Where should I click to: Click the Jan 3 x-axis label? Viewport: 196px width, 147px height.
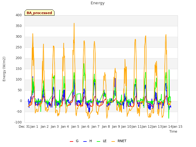pos(55,126)
